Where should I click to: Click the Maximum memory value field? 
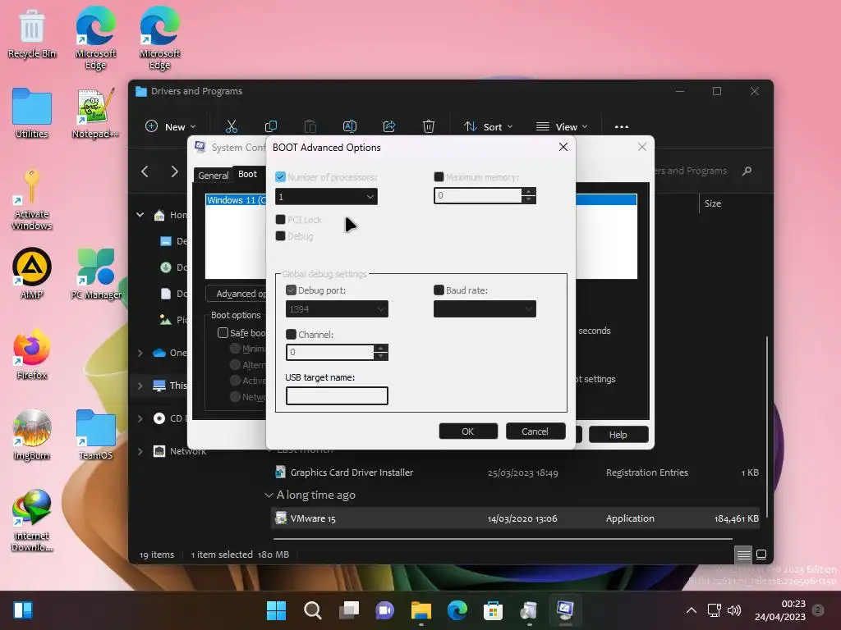pos(479,195)
